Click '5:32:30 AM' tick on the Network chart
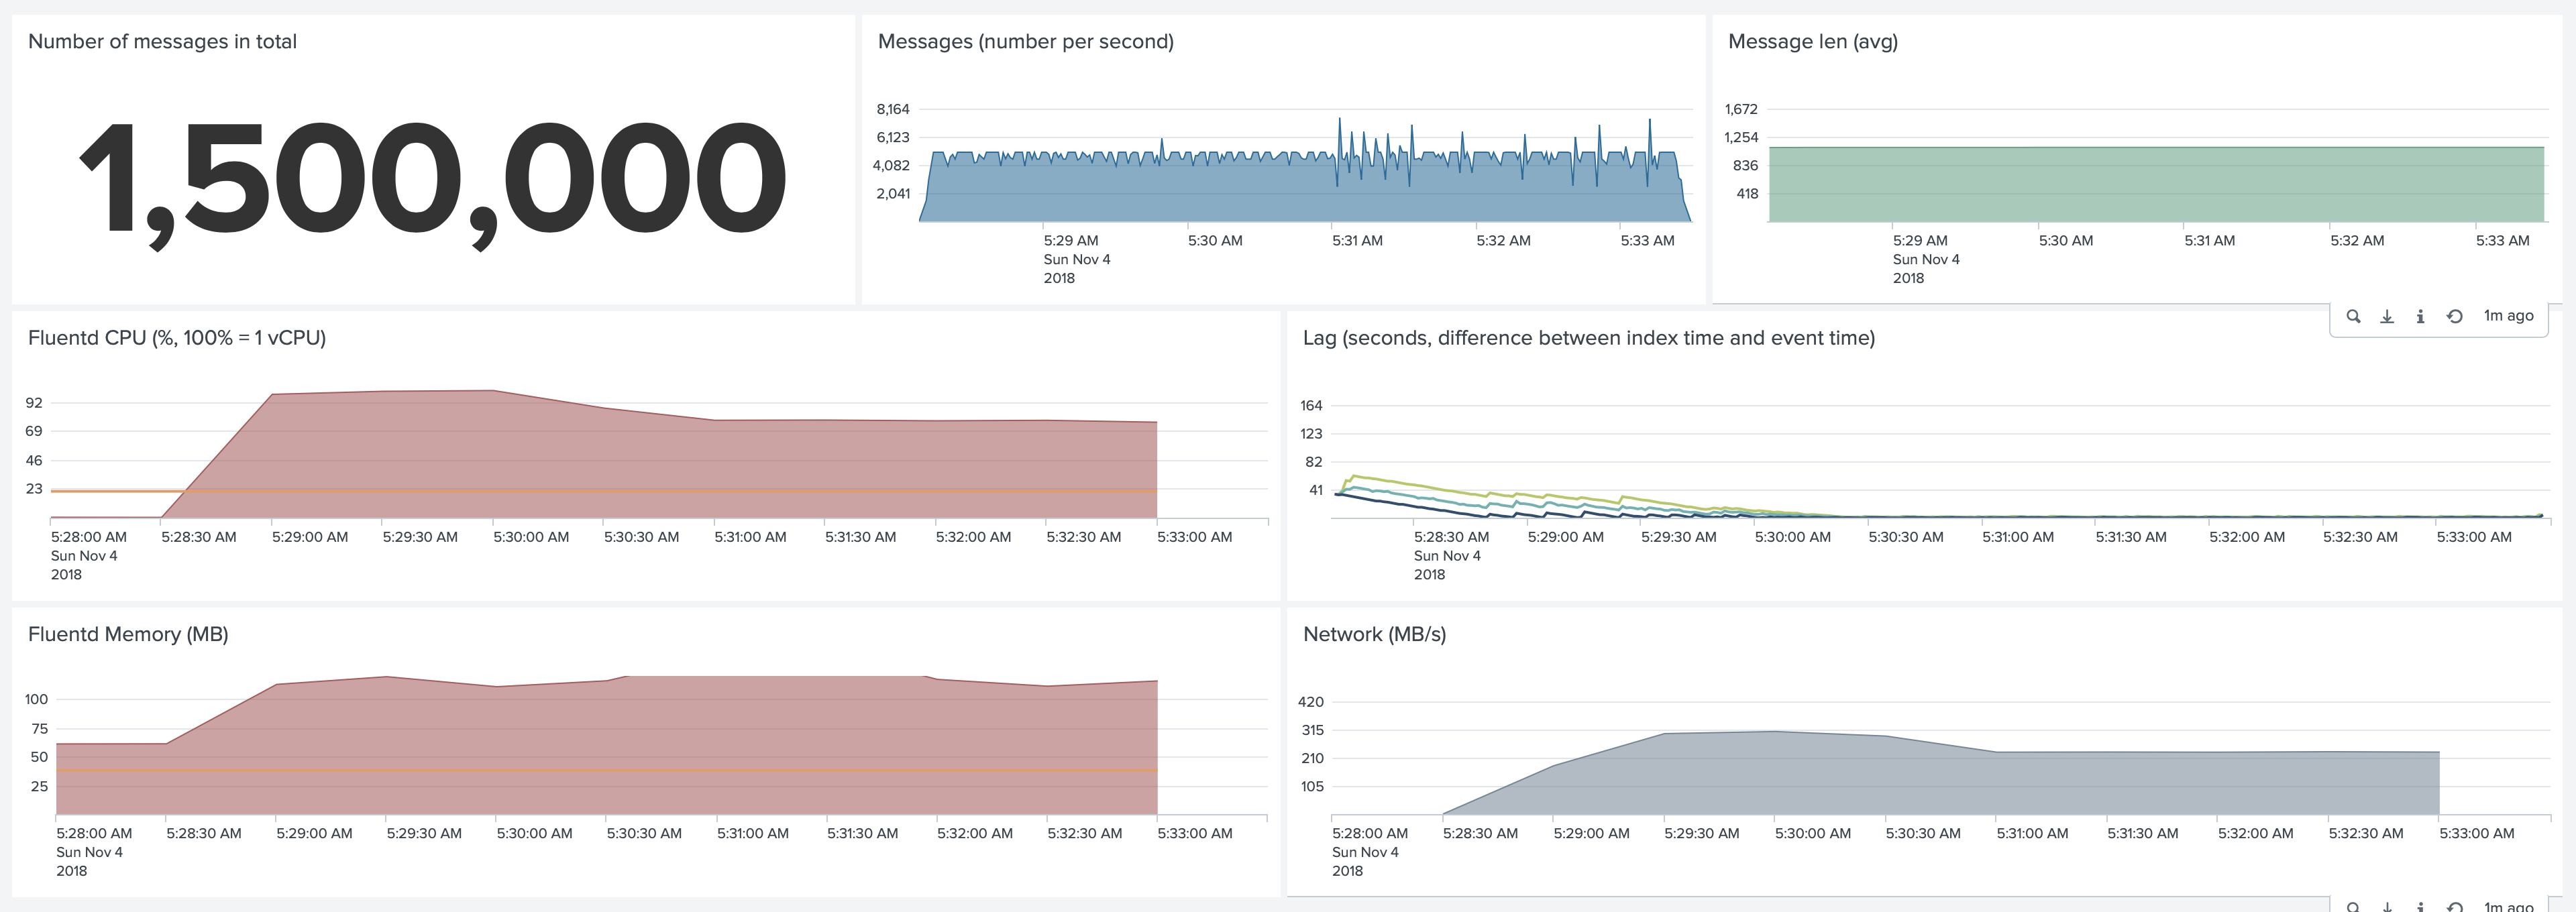 tap(2366, 833)
